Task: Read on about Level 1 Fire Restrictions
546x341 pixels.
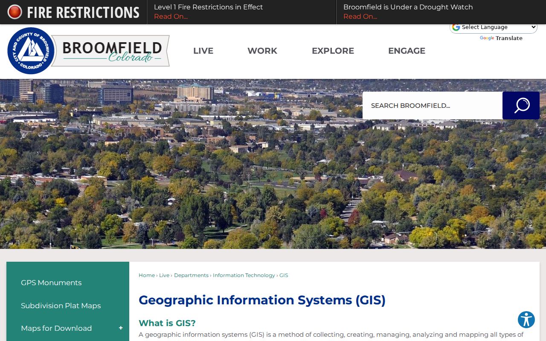Action: (x=171, y=17)
